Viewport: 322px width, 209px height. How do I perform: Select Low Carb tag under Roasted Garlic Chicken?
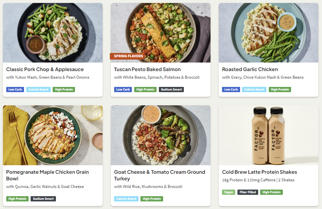(231, 90)
